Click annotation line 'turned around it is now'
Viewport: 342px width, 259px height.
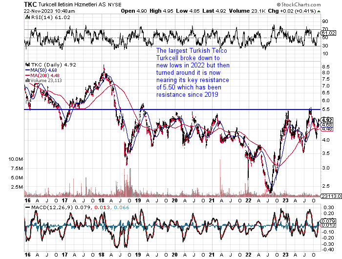coord(188,73)
